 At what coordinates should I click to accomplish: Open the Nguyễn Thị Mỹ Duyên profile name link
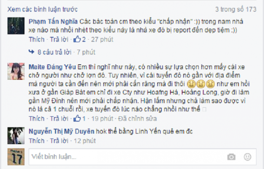61,131
